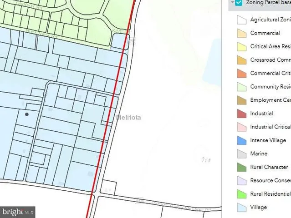Click the Rural Character legend label
This screenshot has height=218, width=291.
click(269, 167)
